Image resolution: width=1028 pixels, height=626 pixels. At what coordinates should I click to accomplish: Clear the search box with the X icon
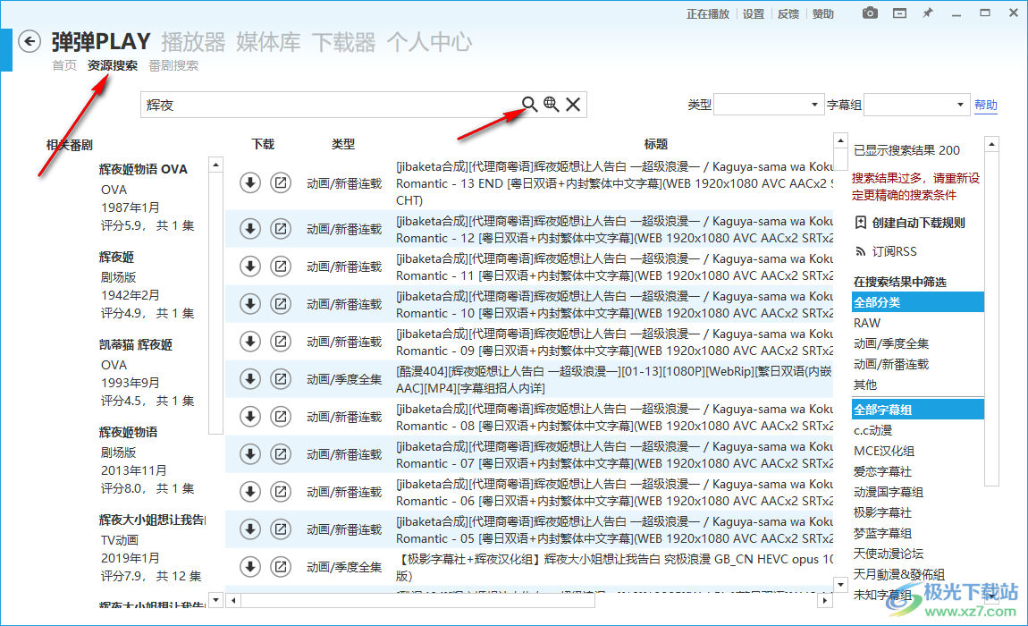pyautogui.click(x=573, y=105)
